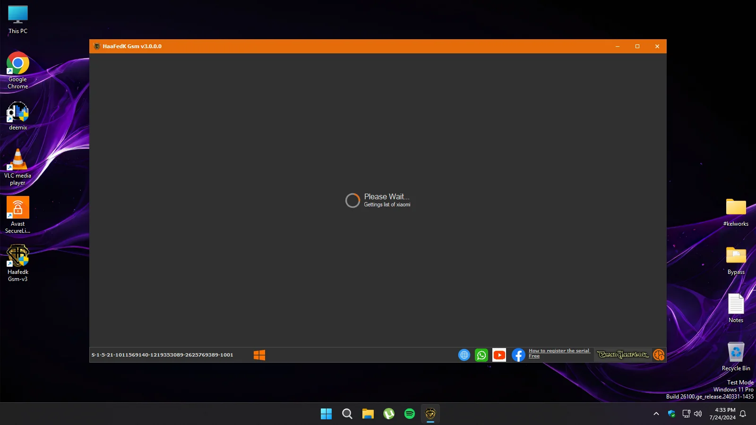Open the WhatsApp contact icon
This screenshot has height=425, width=756.
tap(481, 355)
